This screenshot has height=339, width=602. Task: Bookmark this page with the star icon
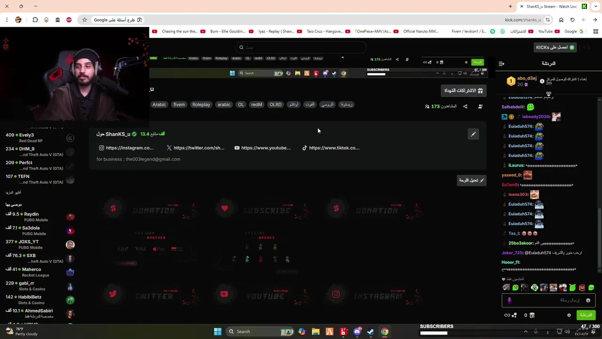tap(85, 20)
